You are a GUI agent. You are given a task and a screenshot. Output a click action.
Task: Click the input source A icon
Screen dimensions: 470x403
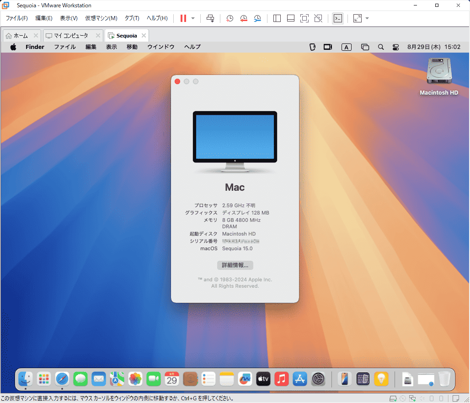[347, 47]
